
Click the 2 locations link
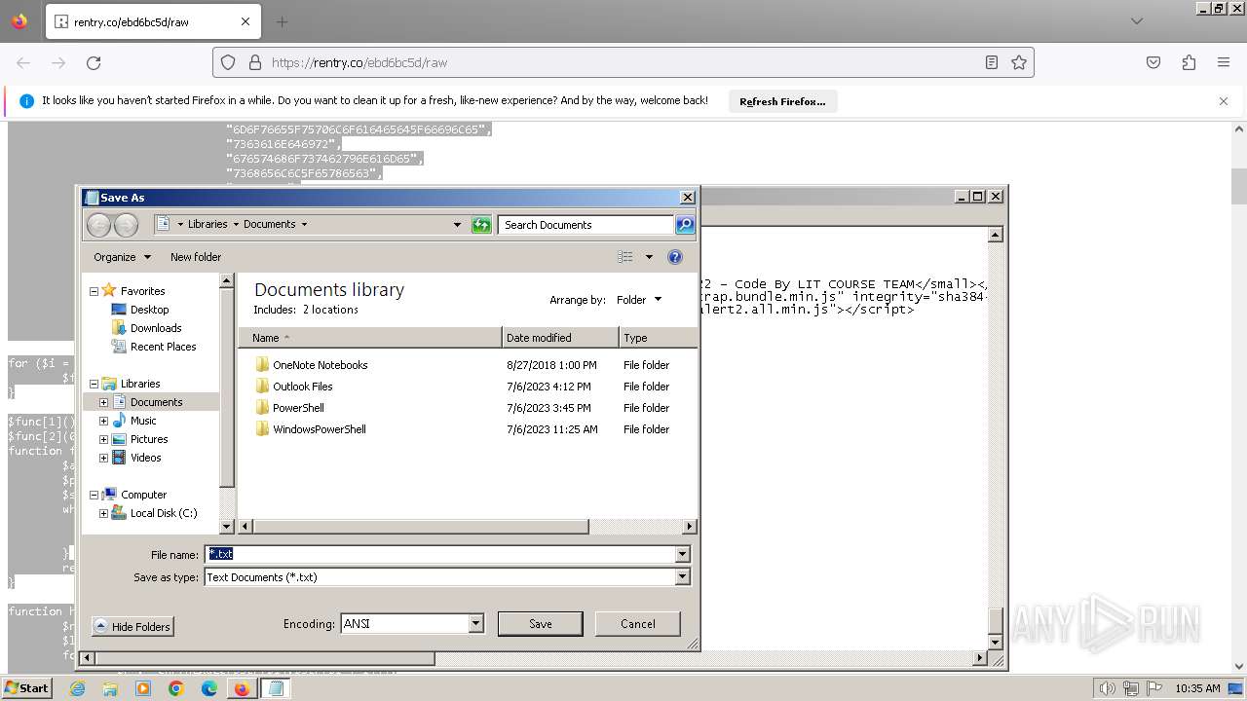pos(330,310)
